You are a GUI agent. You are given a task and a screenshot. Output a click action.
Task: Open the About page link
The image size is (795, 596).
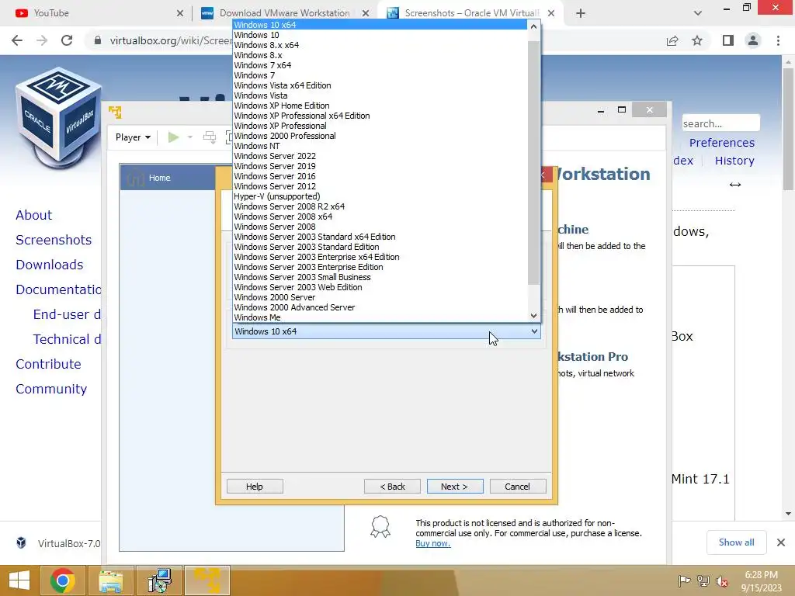[33, 215]
